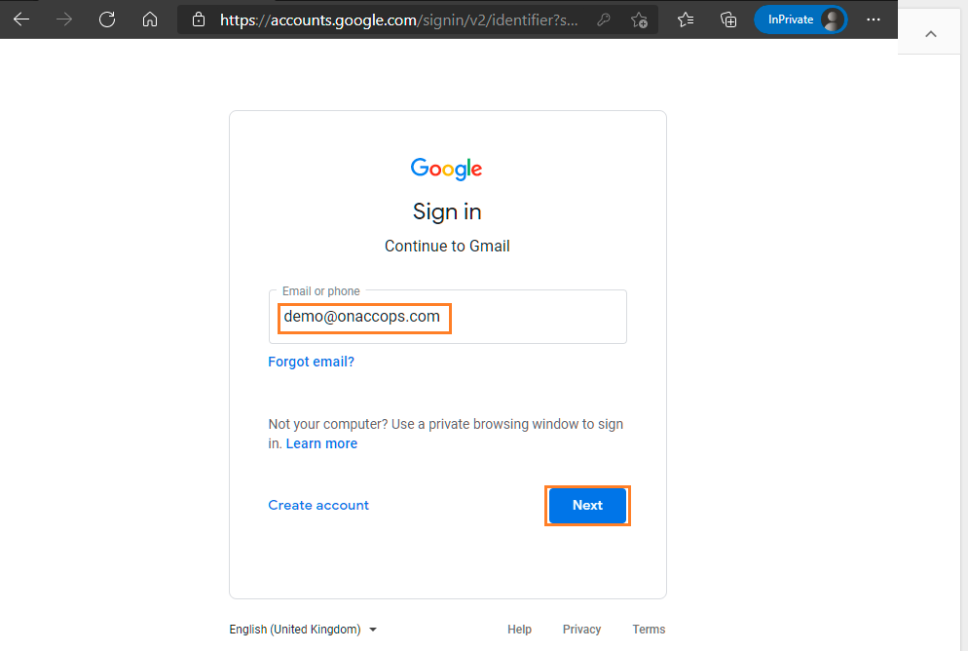Open the browser home page

(149, 19)
